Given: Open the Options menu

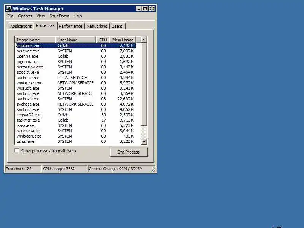Looking at the screenshot, I should pyautogui.click(x=25, y=16).
